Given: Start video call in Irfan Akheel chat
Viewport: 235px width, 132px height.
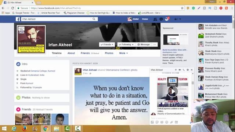Looking at the screenshot, I should point(180,70).
